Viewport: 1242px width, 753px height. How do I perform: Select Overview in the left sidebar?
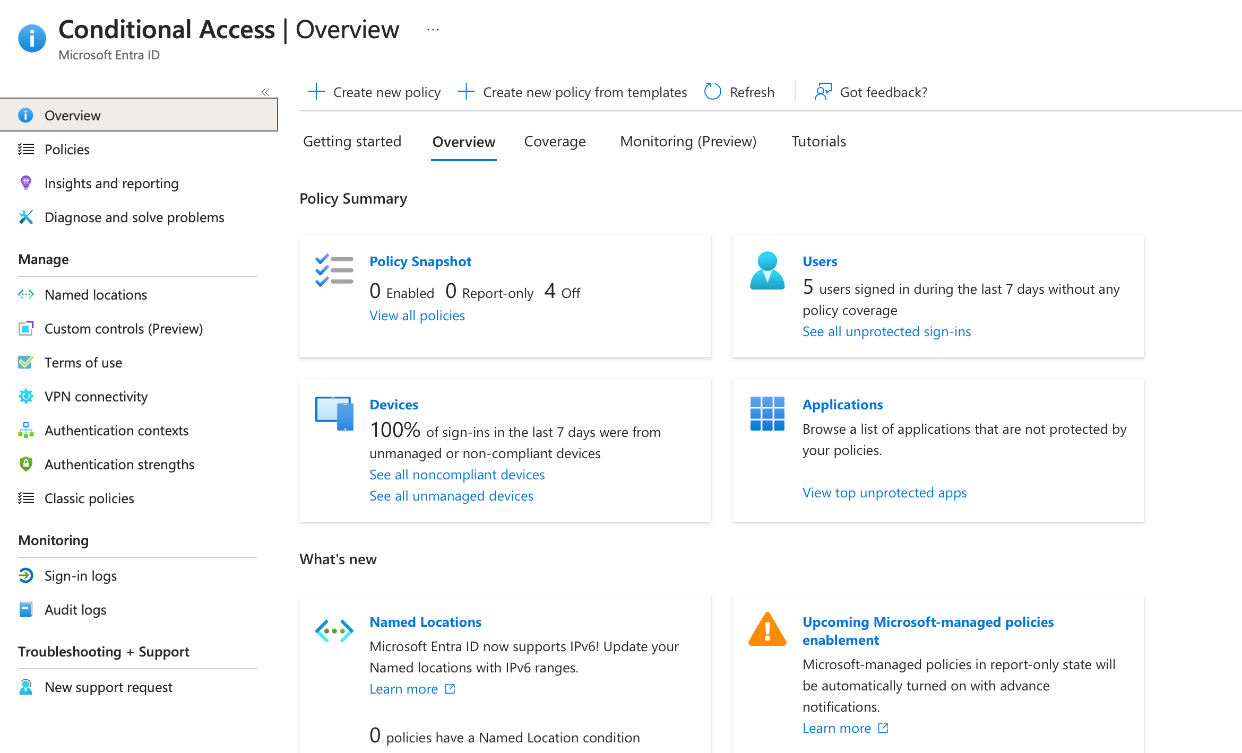point(139,115)
